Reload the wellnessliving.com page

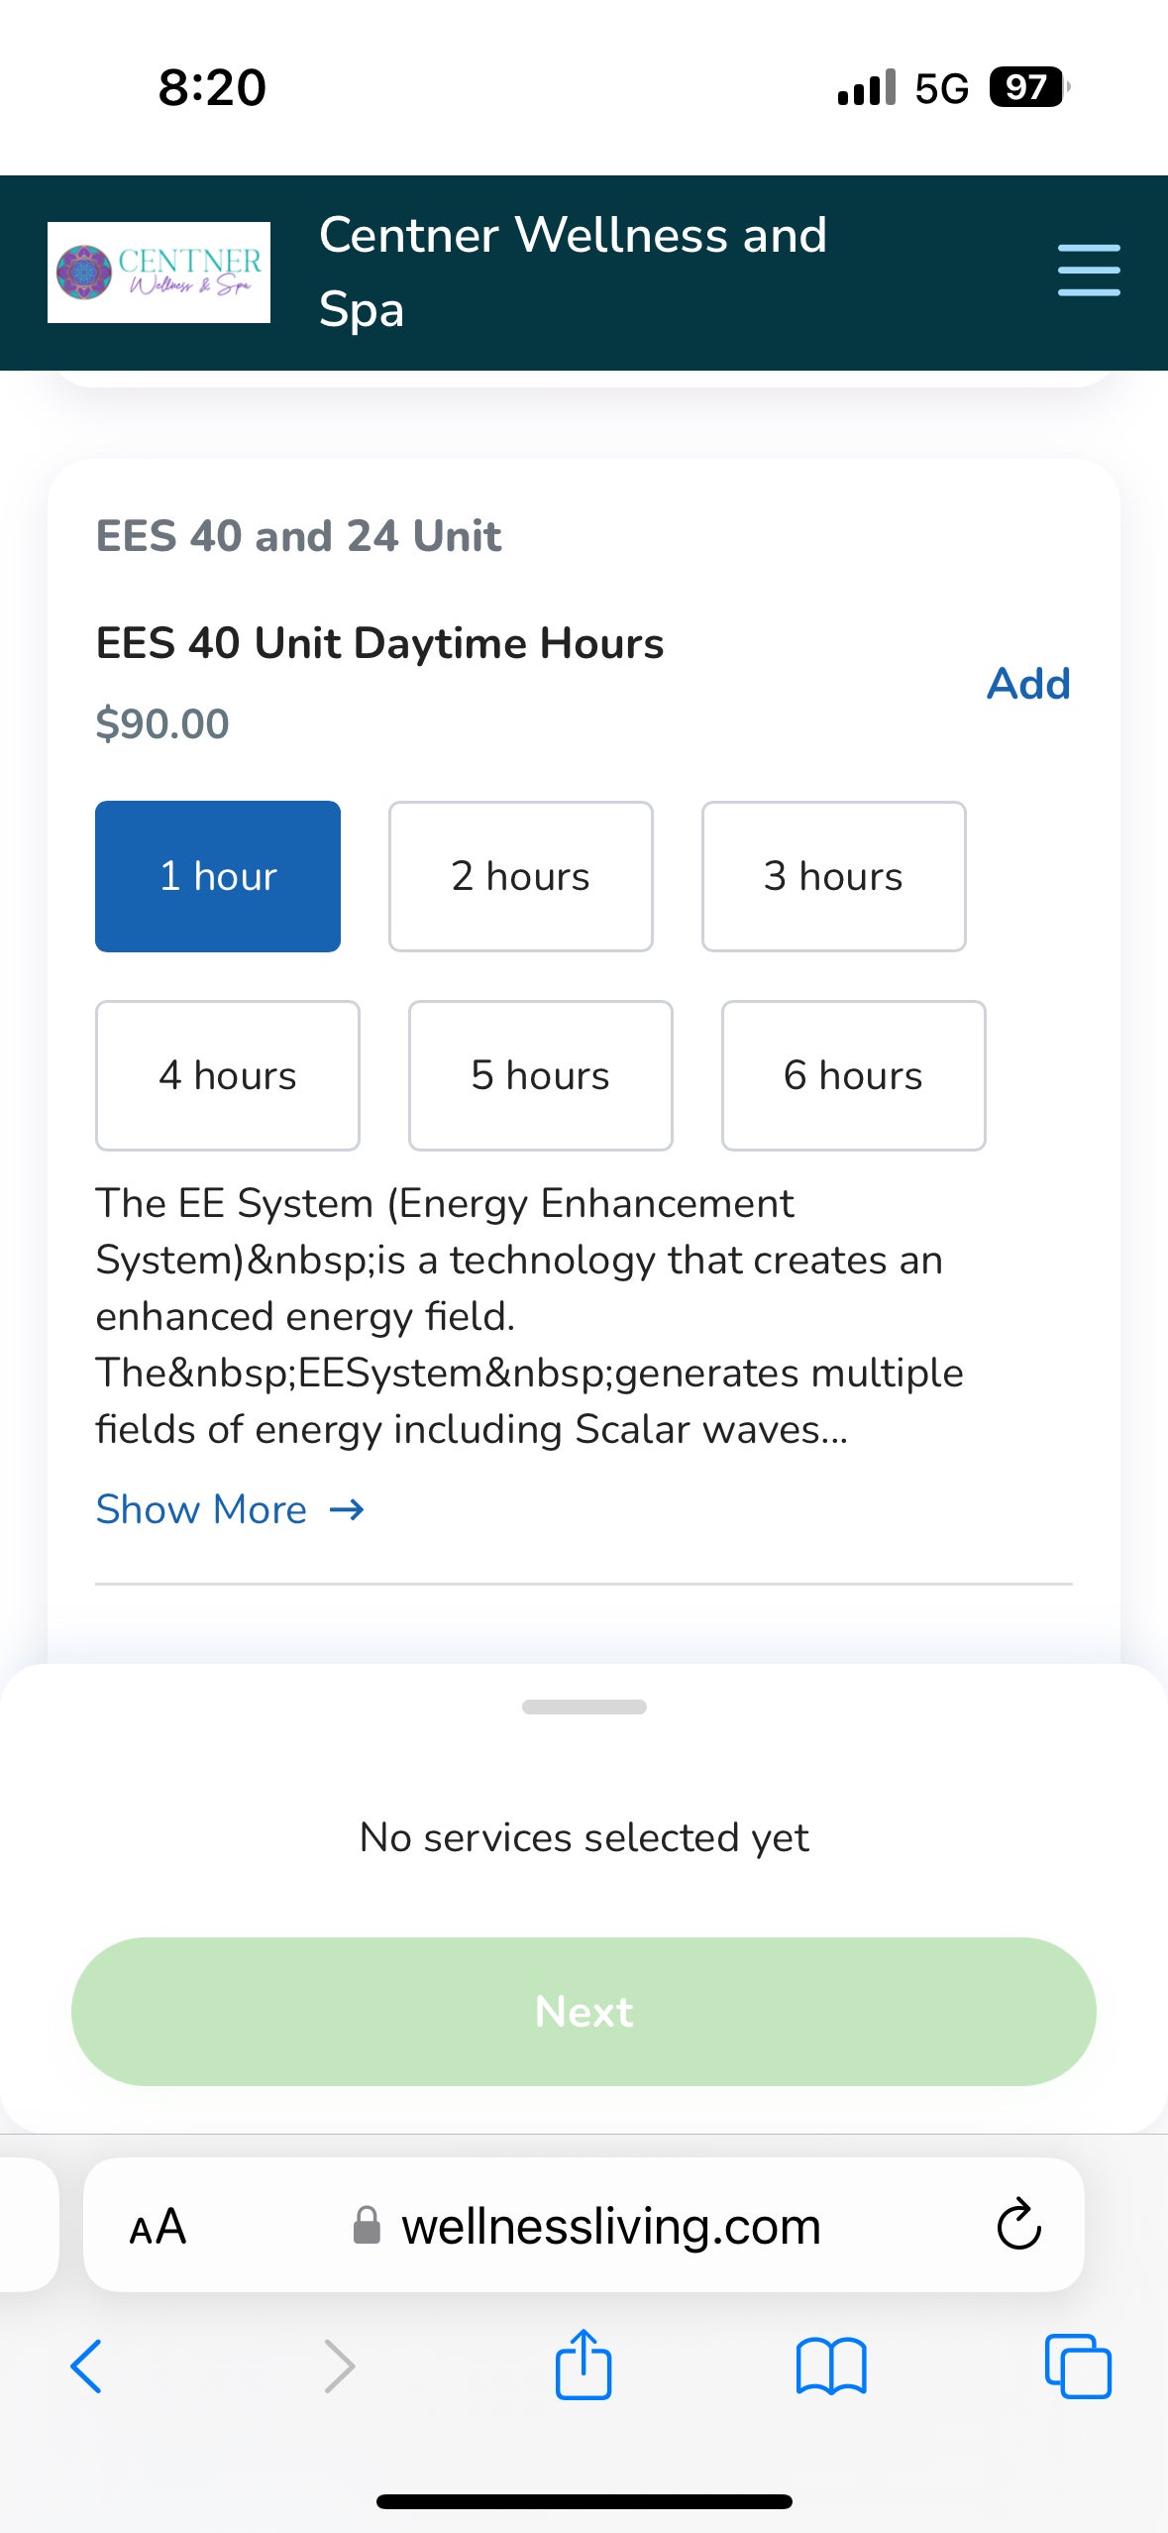(x=1018, y=2226)
